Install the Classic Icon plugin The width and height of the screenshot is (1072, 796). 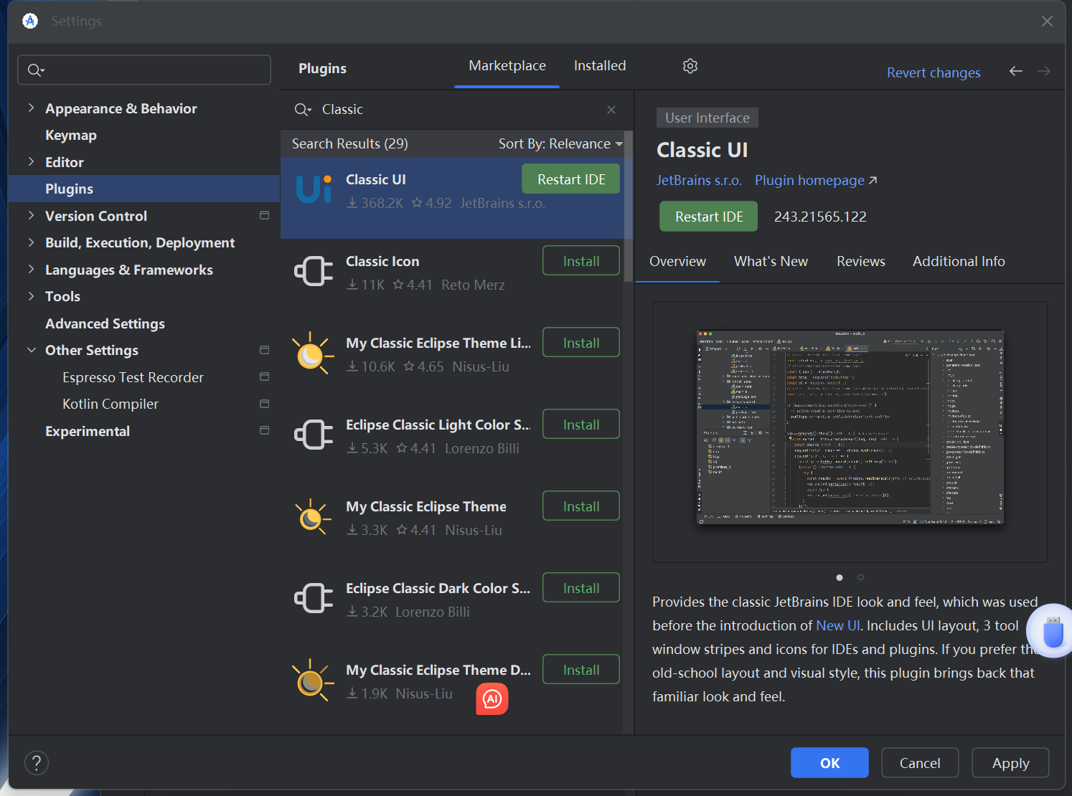(x=581, y=261)
